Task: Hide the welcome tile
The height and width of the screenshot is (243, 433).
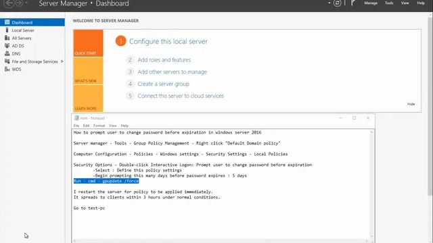Action: tap(411, 104)
